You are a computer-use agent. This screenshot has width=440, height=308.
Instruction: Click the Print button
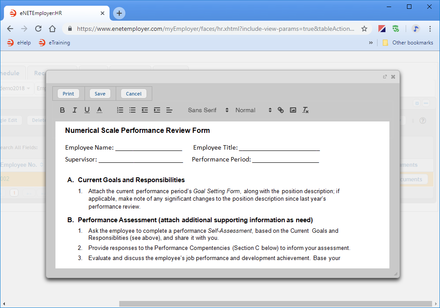coord(68,93)
